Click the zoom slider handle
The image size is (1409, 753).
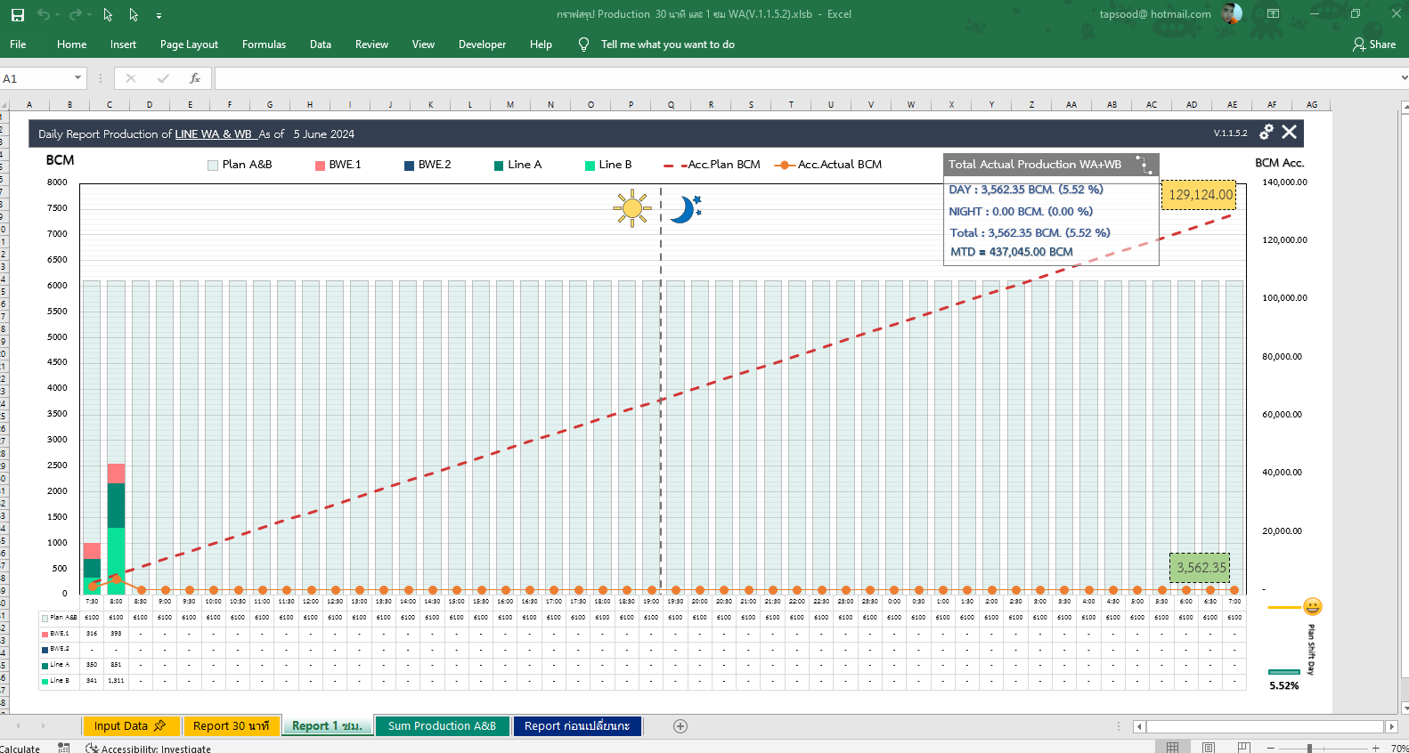pyautogui.click(x=1309, y=748)
